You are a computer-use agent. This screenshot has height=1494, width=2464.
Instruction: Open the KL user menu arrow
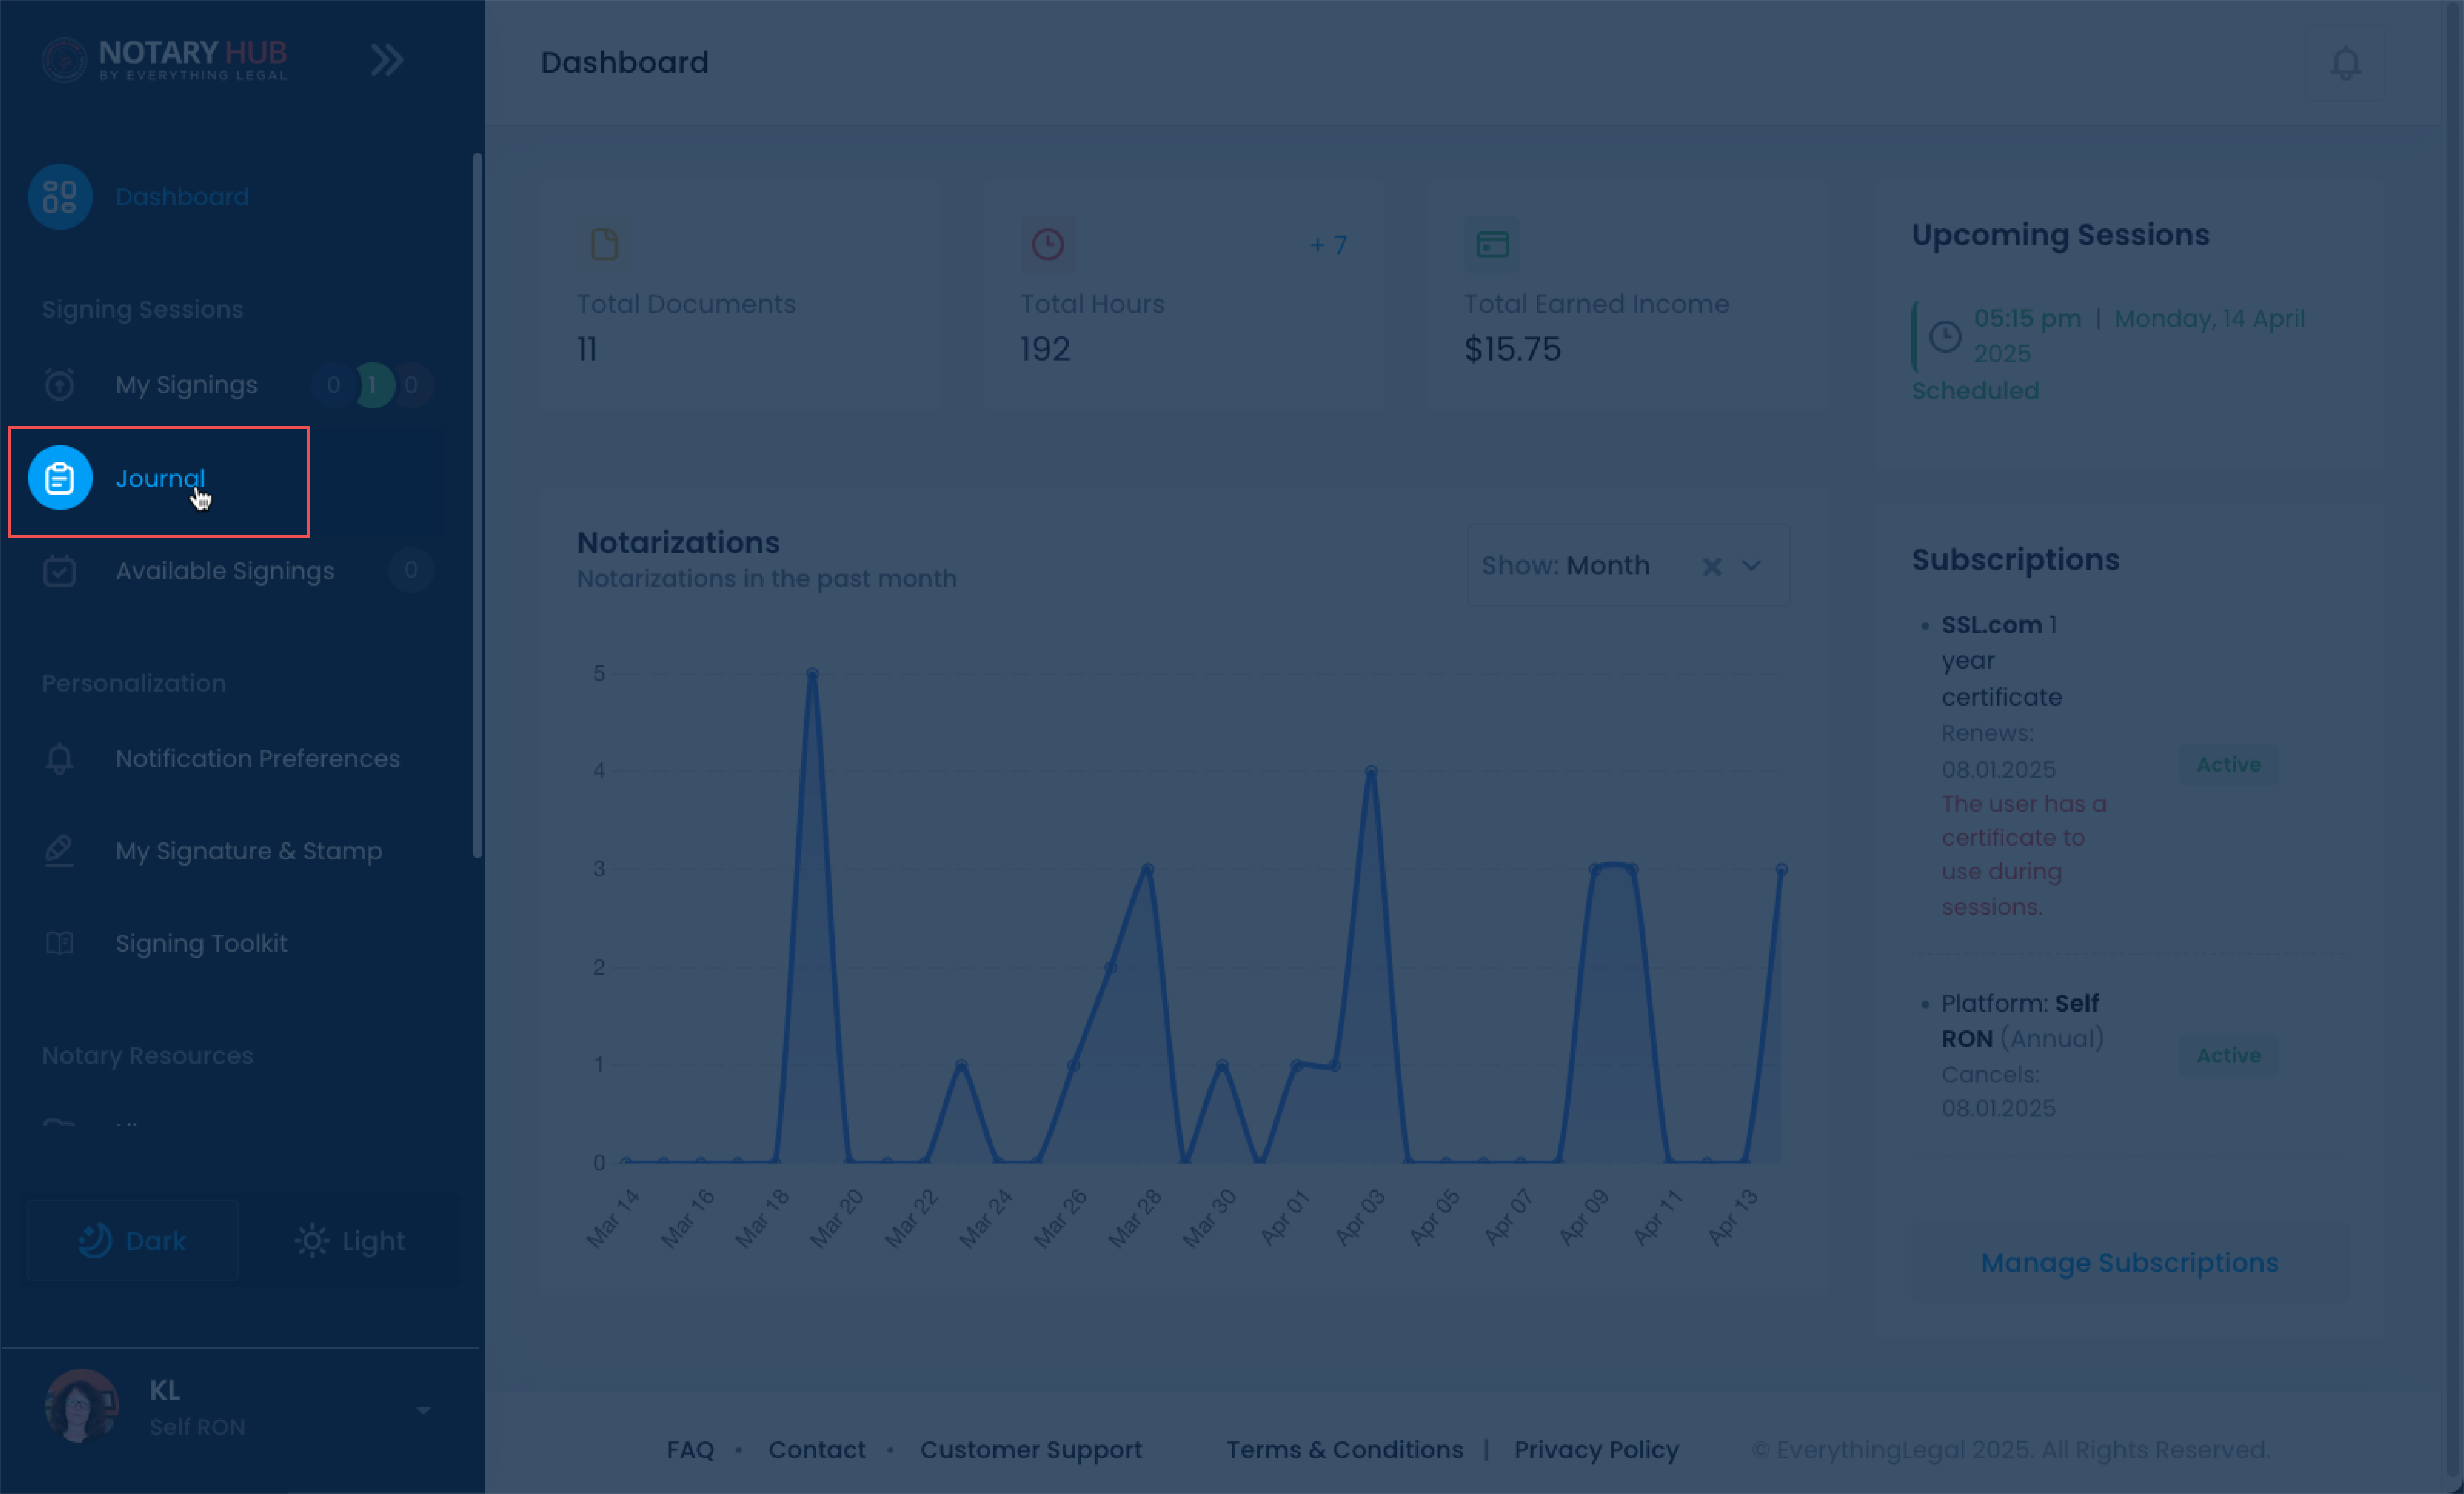point(423,1411)
